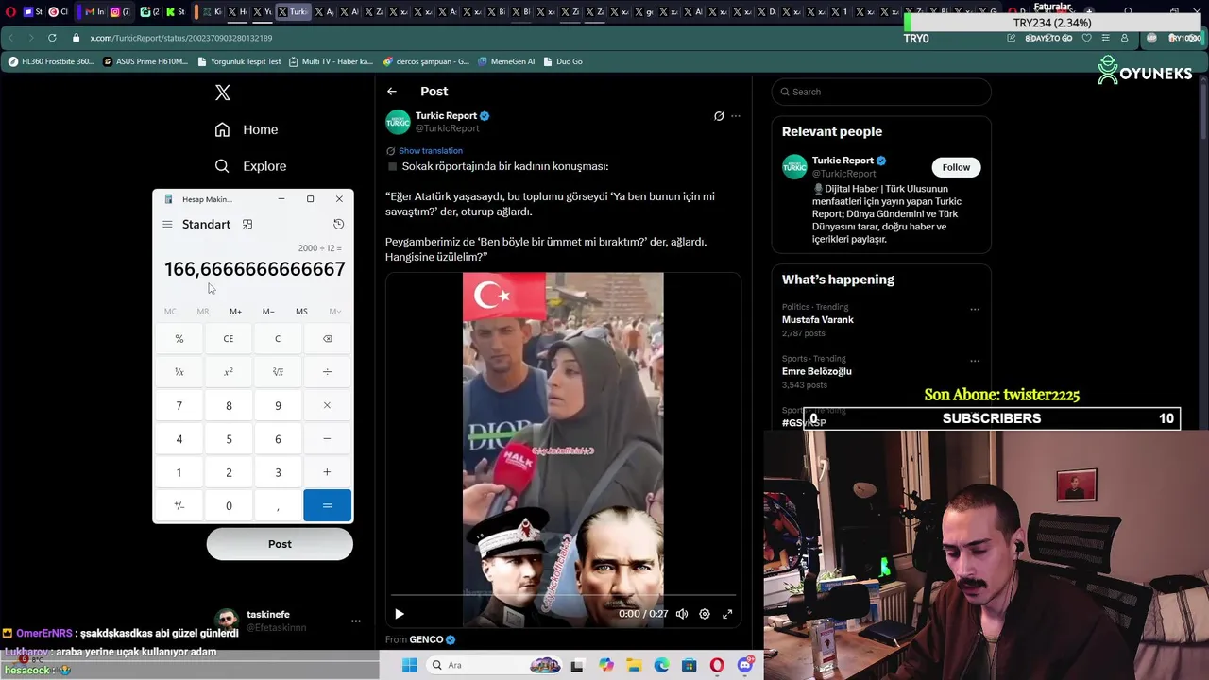
Task: Click C clear on calculator
Action: tap(278, 339)
